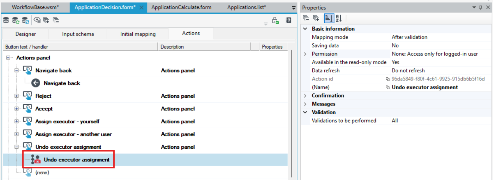Select the Available in the read-only mode value
This screenshot has height=180, width=493.
[x=441, y=62]
